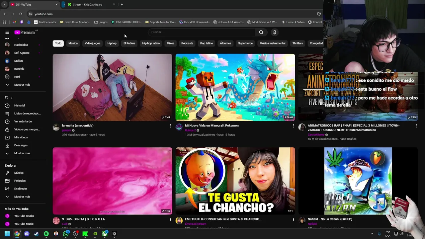Screen dimensions: 425x239
Task: Play Mi Nueva Vida en Minecraft Pokemon thumbnail
Action: click(x=235, y=87)
